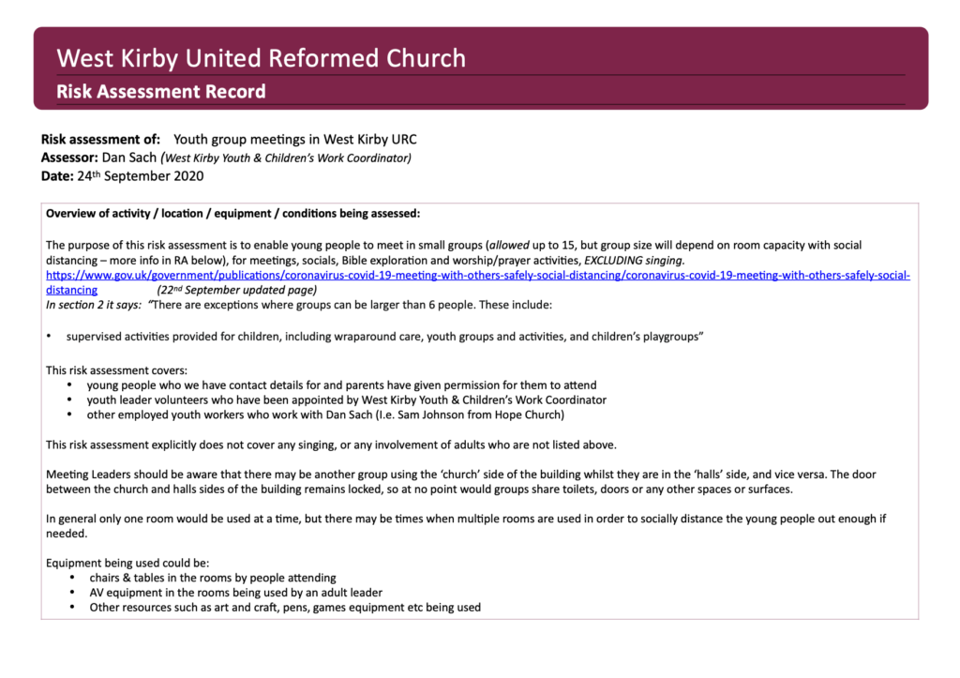Click the 'Other resources such as art and craft' bullet
The image size is (960, 678).
point(285,608)
